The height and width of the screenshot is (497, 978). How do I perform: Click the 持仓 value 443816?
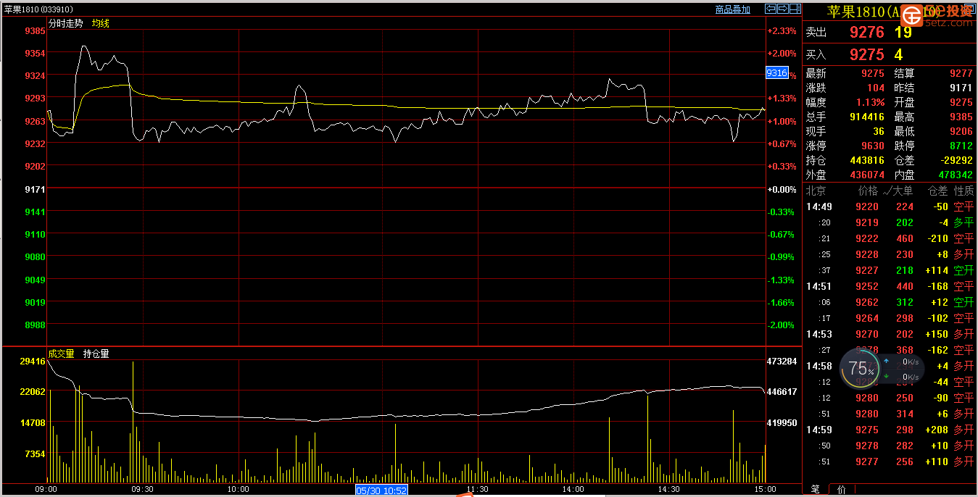coord(867,160)
